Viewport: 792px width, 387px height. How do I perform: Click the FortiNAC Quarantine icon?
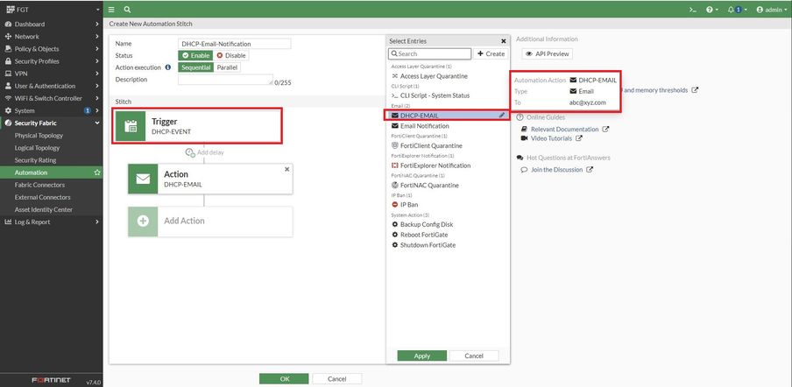tap(395, 185)
